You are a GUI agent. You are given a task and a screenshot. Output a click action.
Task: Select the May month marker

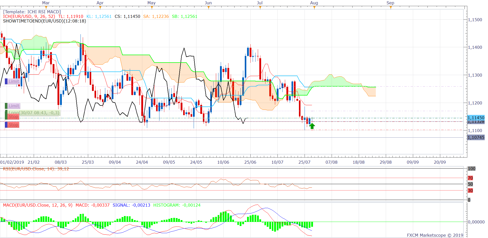pyautogui.click(x=152, y=3)
